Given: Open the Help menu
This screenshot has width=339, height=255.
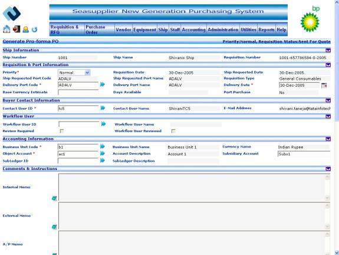Looking at the screenshot, I should [281, 30].
